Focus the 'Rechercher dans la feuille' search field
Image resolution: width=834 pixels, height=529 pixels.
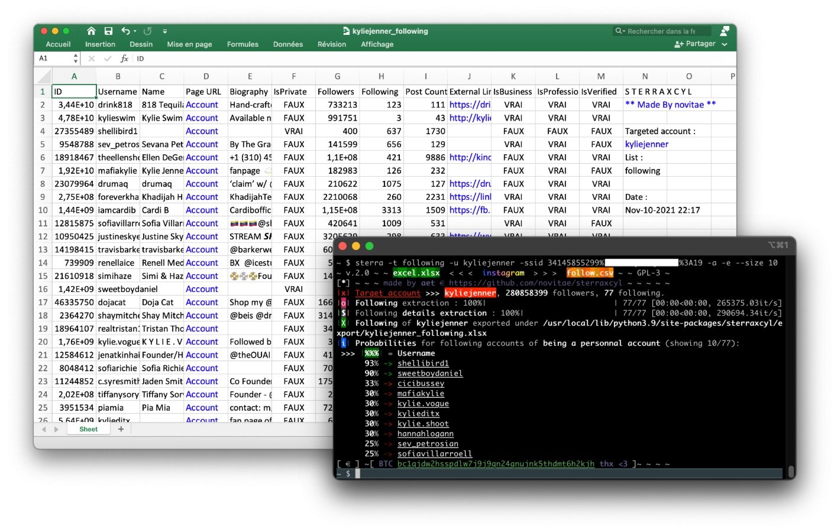tap(662, 31)
